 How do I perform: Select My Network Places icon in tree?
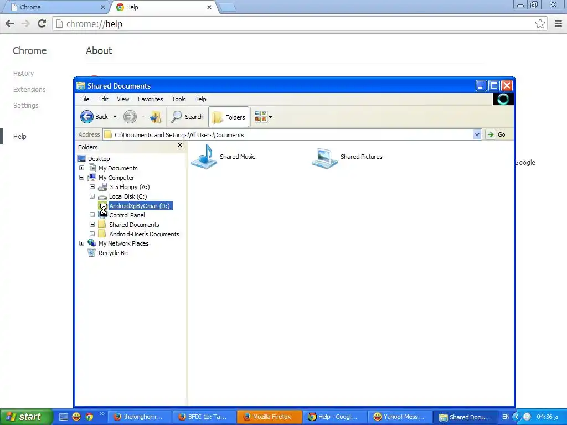(x=92, y=243)
